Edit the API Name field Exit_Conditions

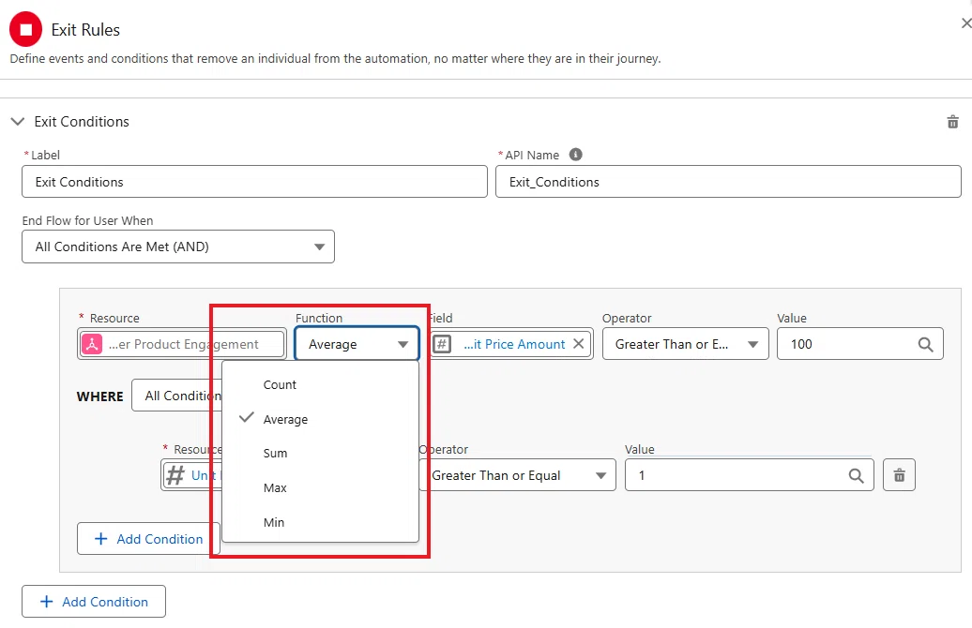pos(728,182)
